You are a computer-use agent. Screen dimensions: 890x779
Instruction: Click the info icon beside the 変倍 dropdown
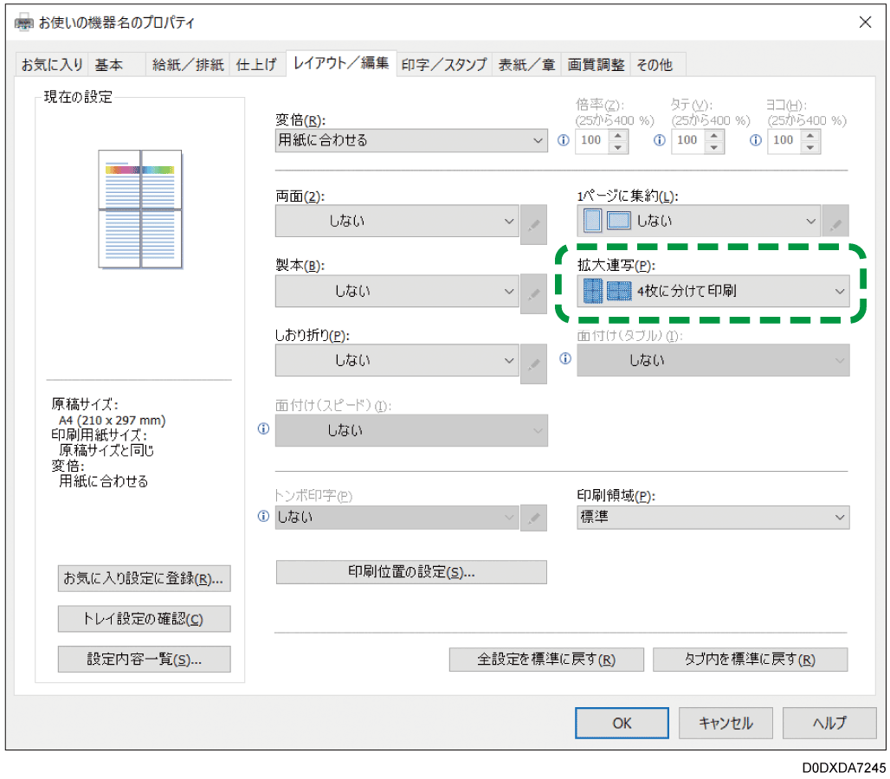point(563,141)
